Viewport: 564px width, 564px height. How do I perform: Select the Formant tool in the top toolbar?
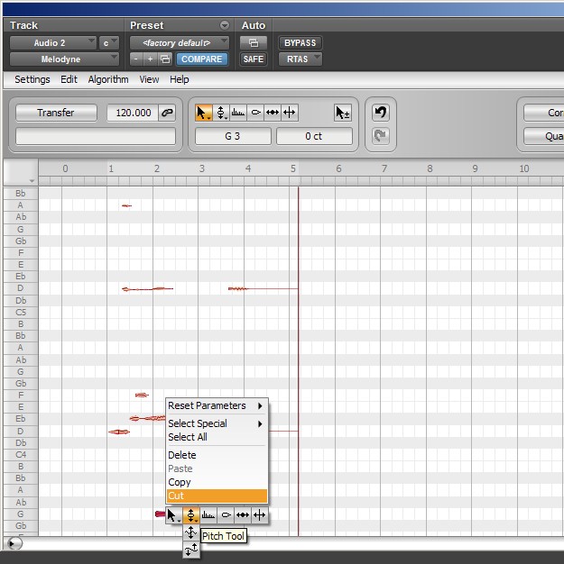(238, 113)
